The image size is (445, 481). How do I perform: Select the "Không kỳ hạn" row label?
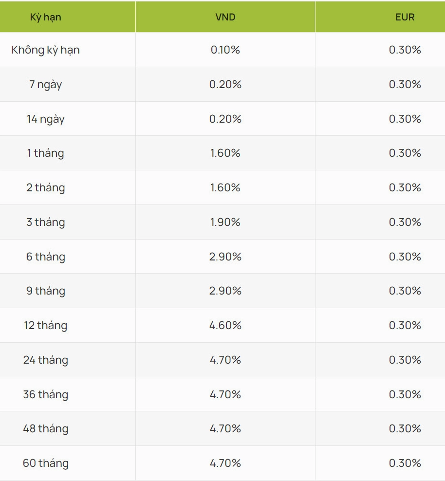tap(46, 50)
